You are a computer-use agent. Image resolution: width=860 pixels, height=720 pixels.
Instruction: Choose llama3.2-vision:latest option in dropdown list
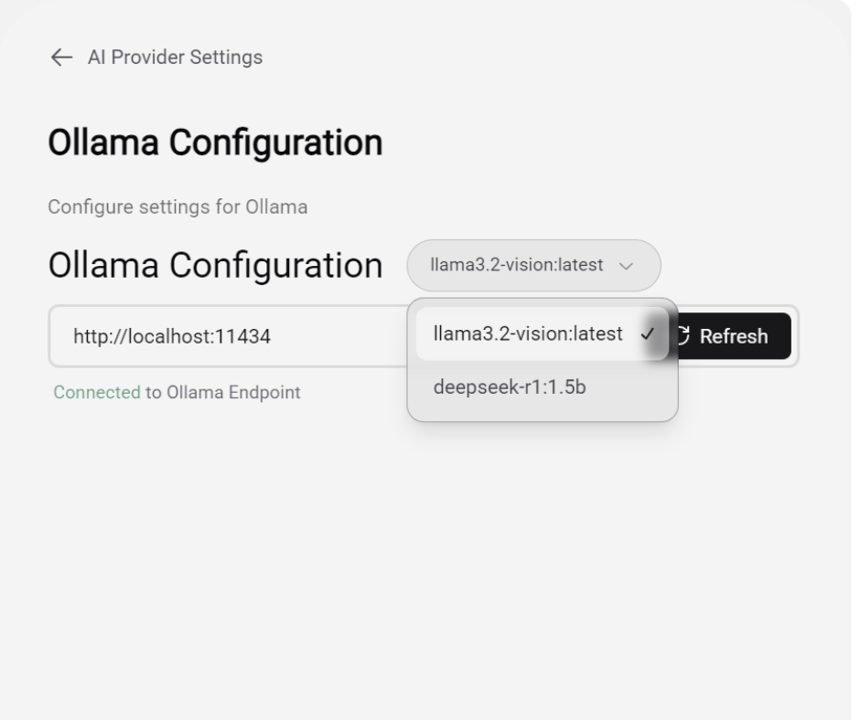527,334
